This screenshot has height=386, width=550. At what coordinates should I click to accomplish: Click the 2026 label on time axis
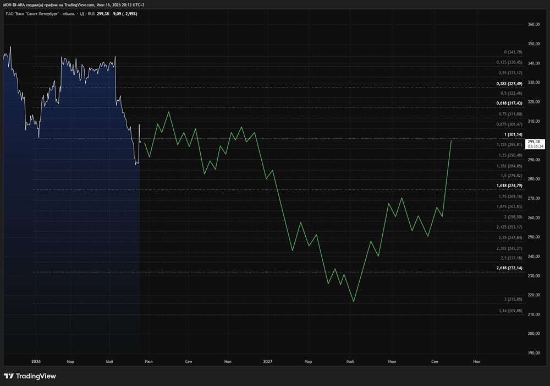coord(36,361)
